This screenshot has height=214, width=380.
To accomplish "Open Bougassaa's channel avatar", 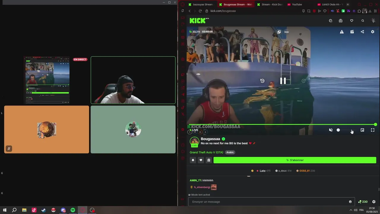I will (194, 141).
